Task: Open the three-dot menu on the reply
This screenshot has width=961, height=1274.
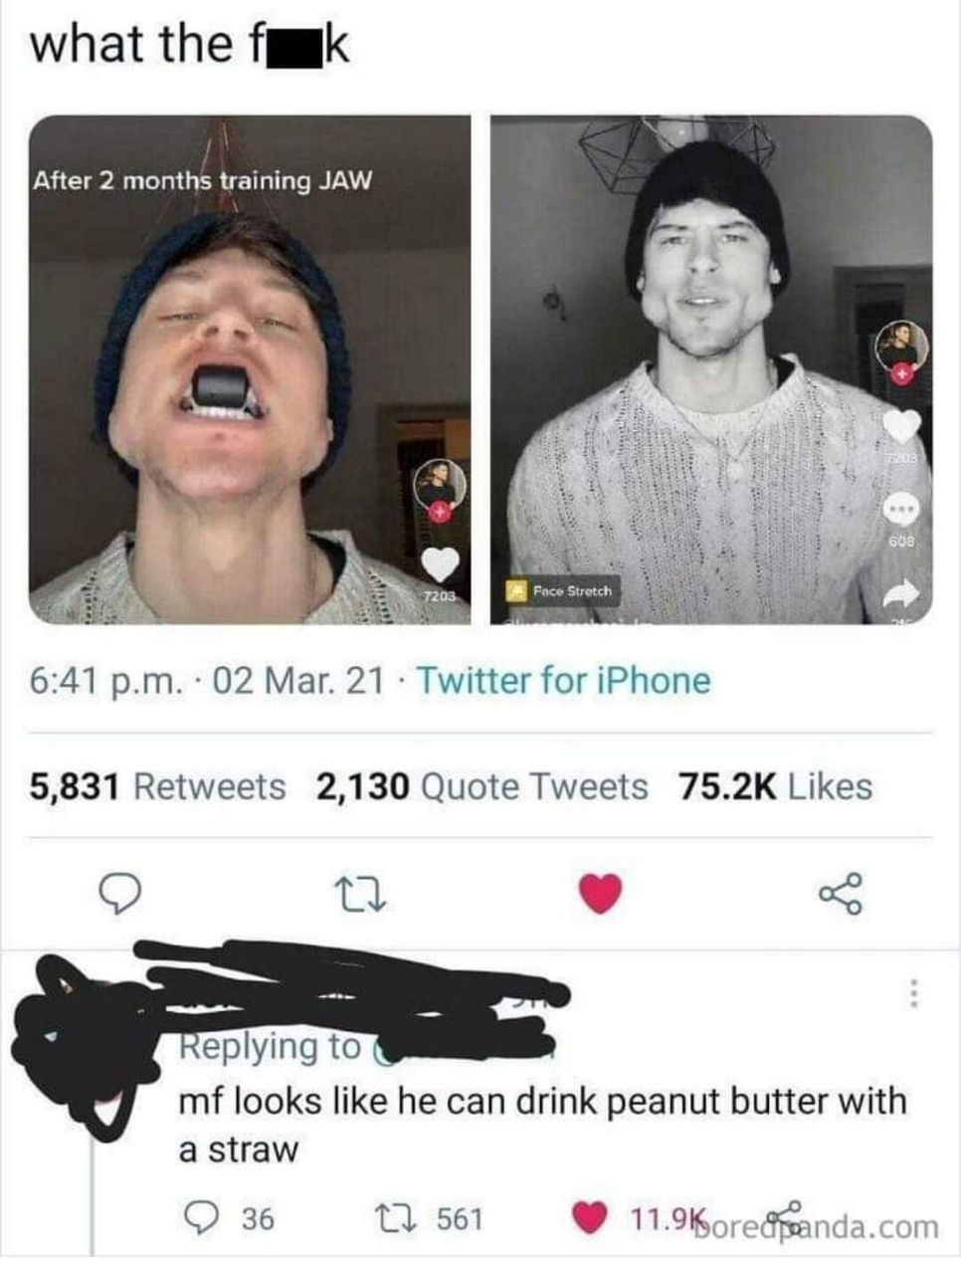Action: click(x=911, y=993)
